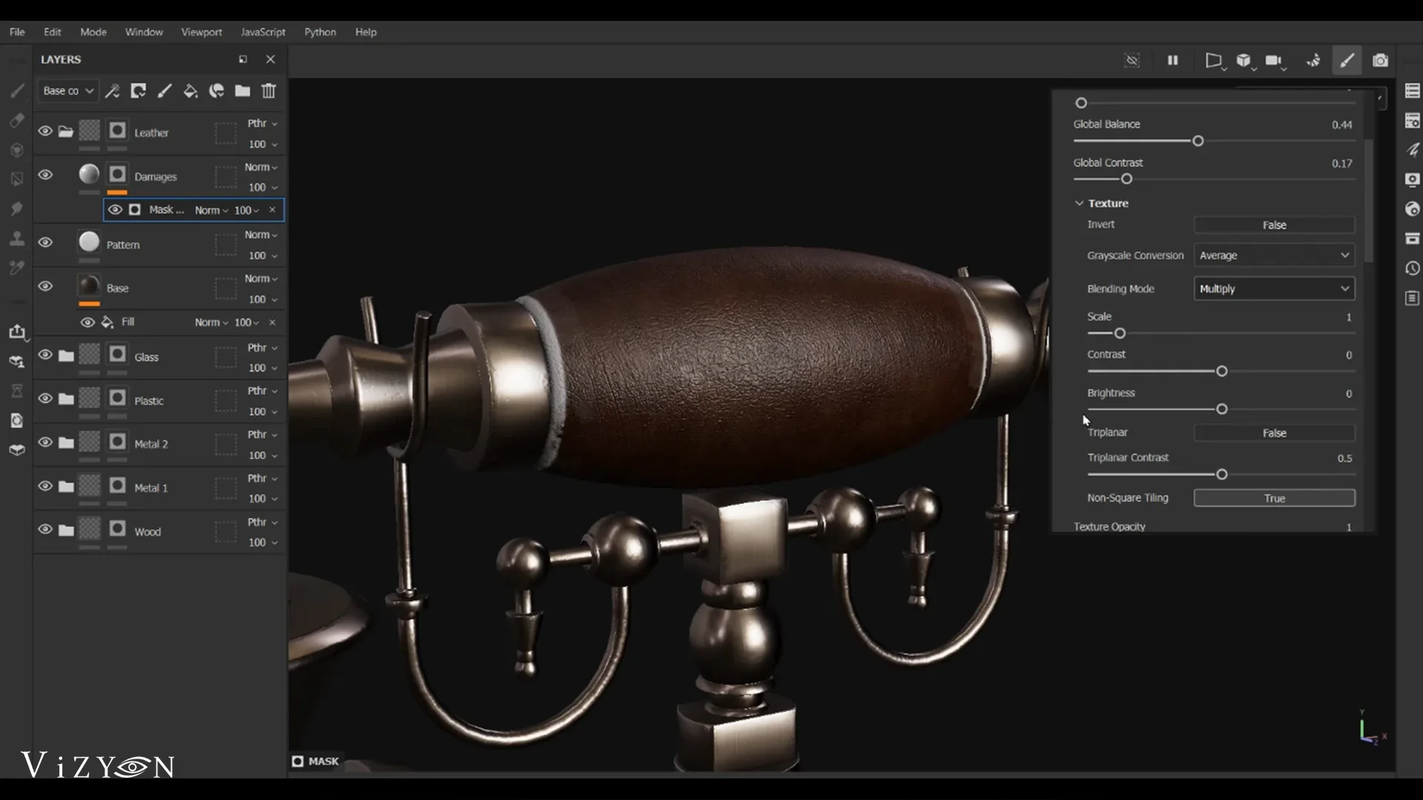1423x800 pixels.
Task: Create a new layer folder
Action: click(242, 90)
